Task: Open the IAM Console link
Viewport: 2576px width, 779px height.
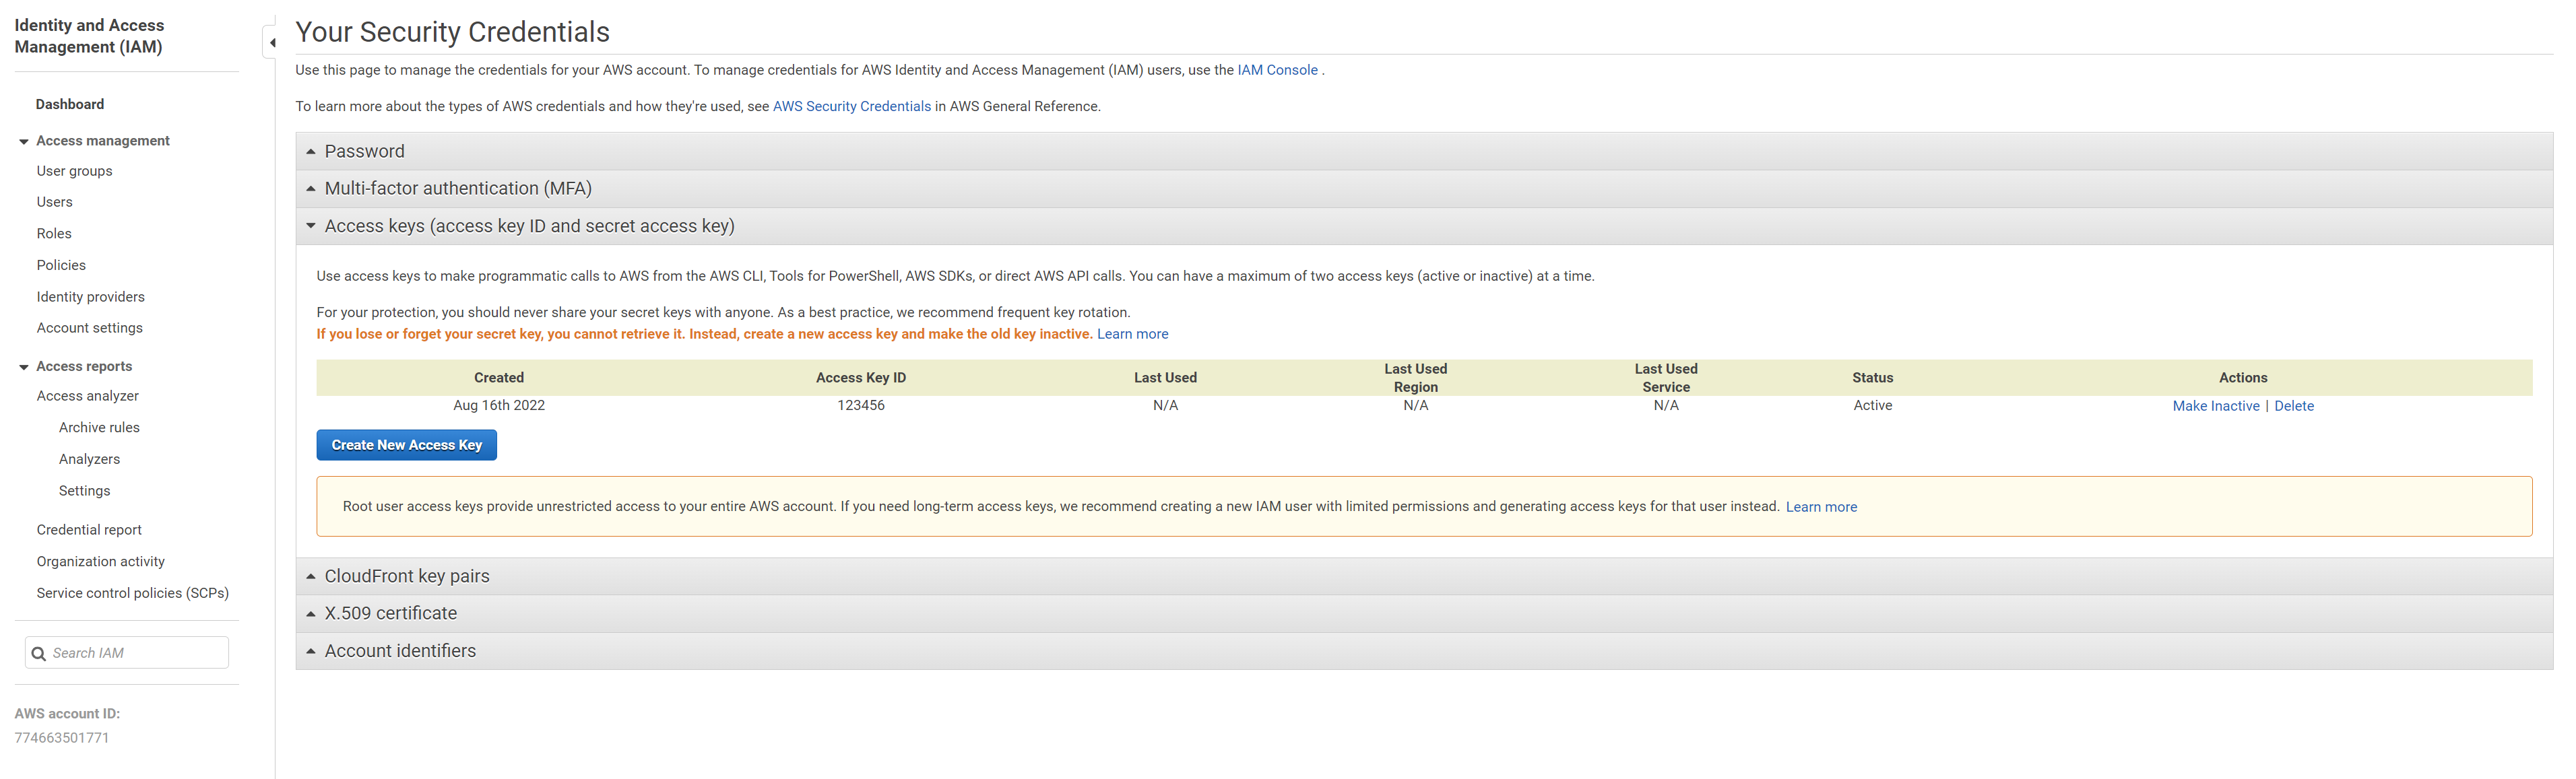Action: coord(1277,70)
